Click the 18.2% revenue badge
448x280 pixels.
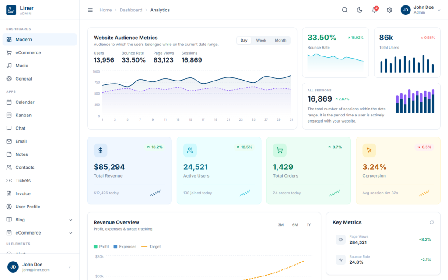click(x=154, y=147)
